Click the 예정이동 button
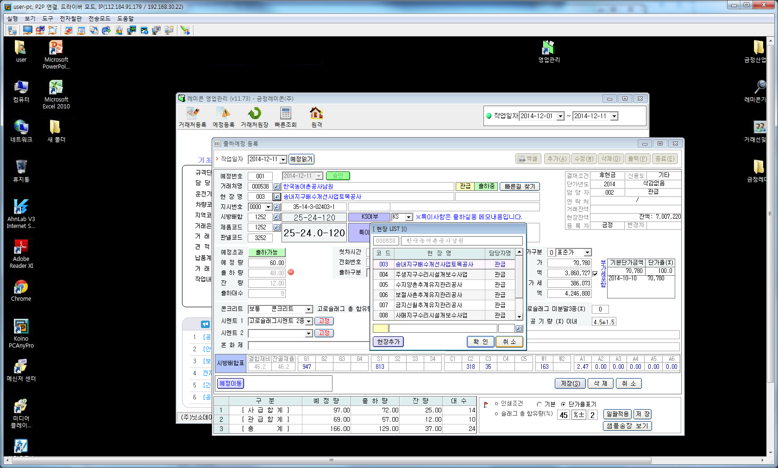The width and height of the screenshot is (778, 468). coord(230,383)
